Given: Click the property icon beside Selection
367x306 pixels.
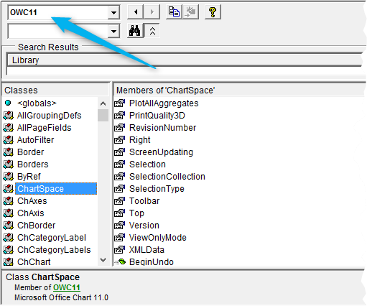Looking at the screenshot, I should point(120,164).
